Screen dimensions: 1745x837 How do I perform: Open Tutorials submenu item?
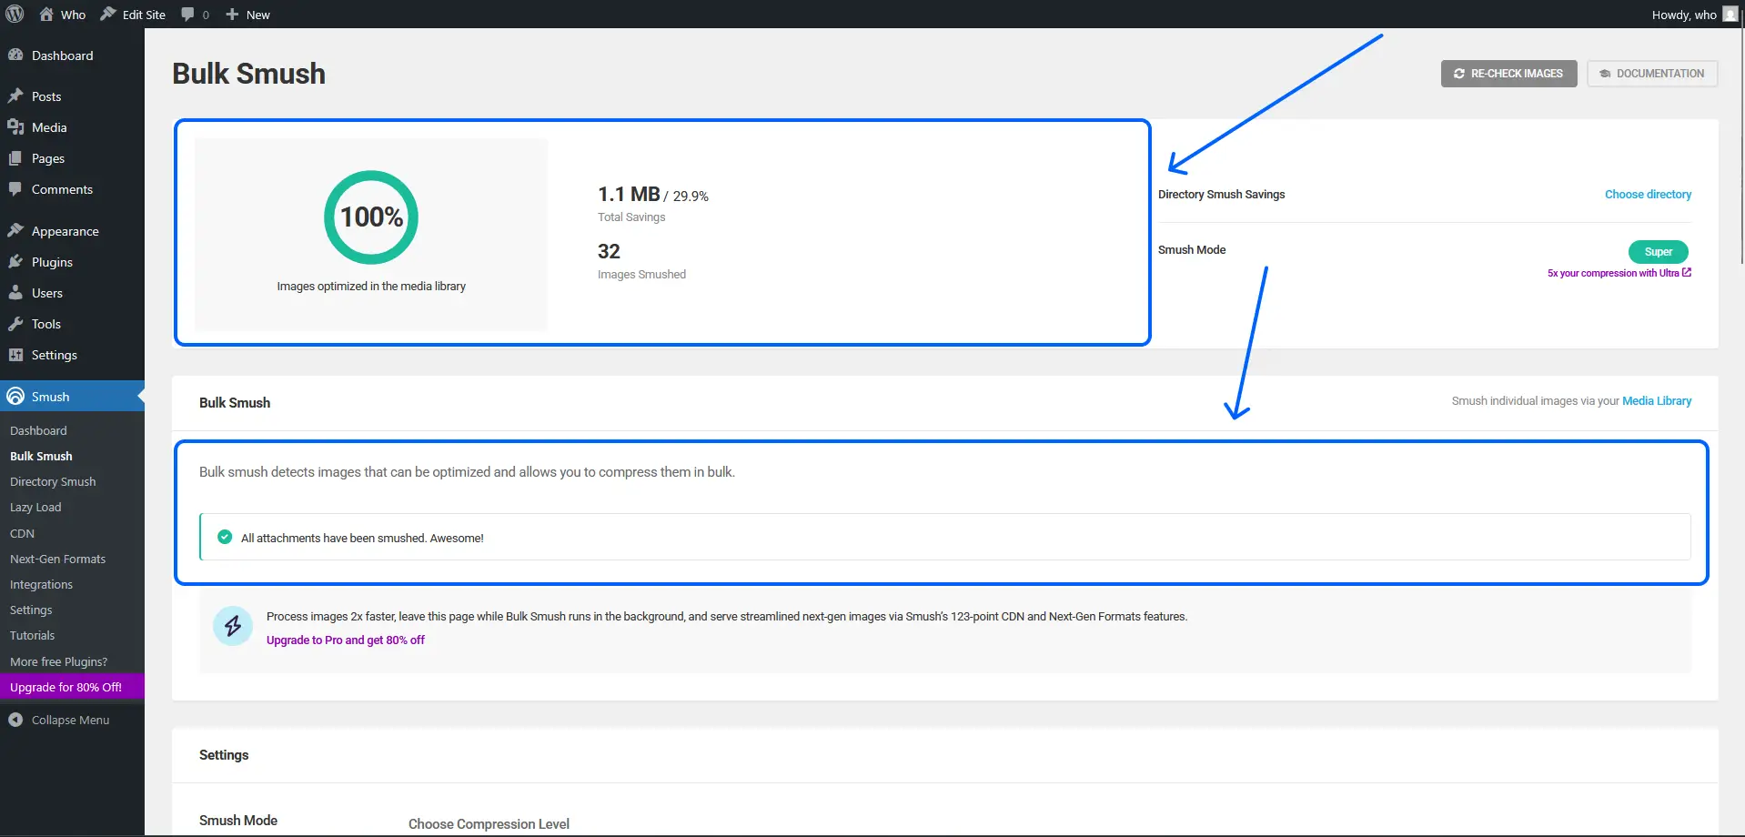tap(32, 635)
